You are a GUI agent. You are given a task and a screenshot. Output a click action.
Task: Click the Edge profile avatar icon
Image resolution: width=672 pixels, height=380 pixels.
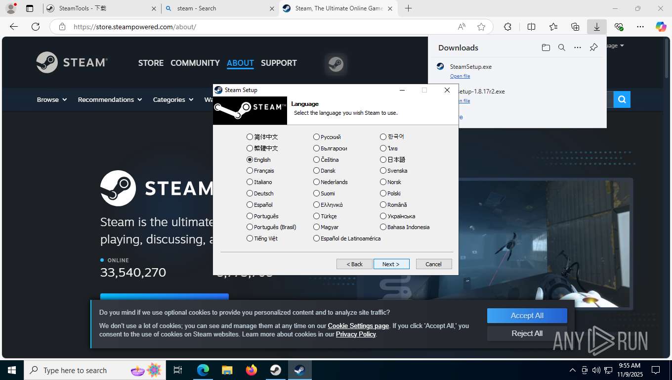pos(10,8)
